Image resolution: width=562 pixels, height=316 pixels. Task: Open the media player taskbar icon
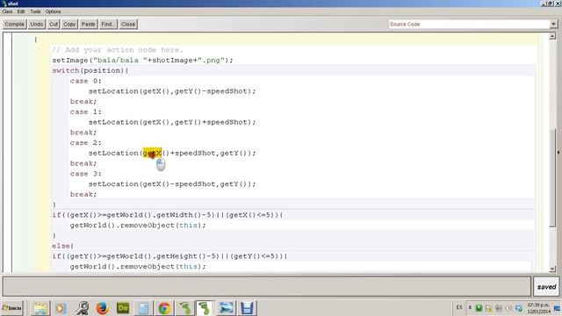pos(61,308)
